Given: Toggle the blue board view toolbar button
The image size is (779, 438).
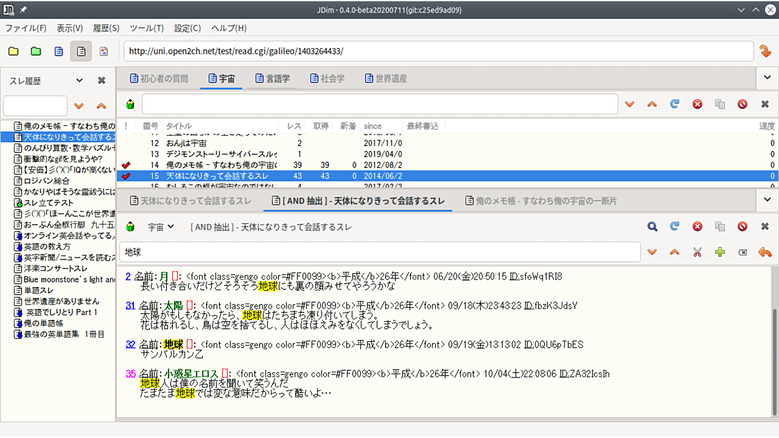Looking at the screenshot, I should 59,51.
